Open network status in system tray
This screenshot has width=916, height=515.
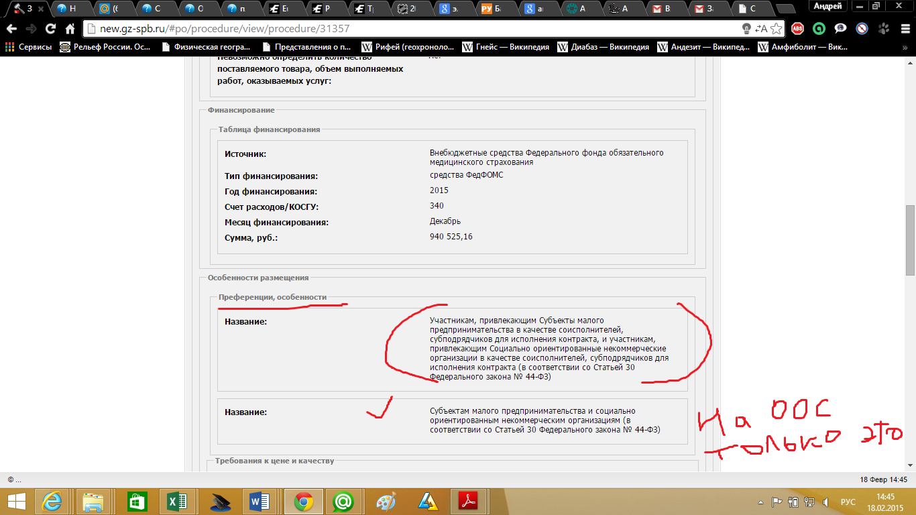[x=809, y=502]
